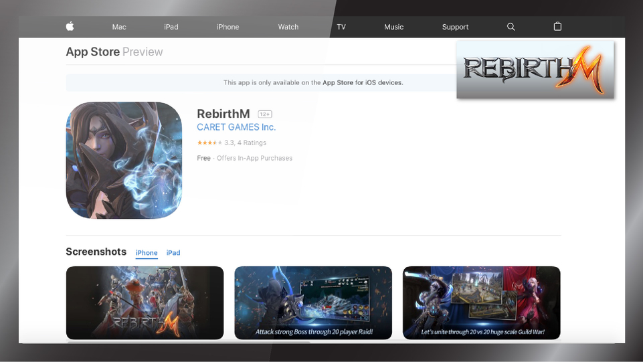Click the Apple logo in navigation bar
Viewport: 643px width, 362px height.
70,27
